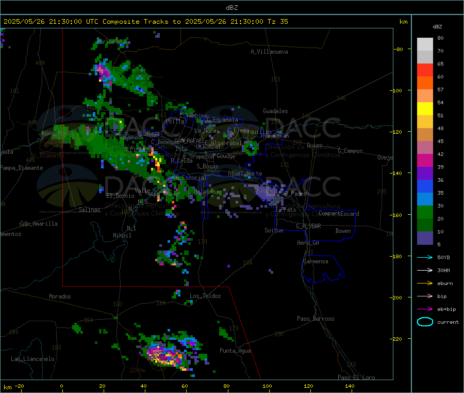
Task: Click the 'G_ALVEAR' map label
Action: coord(308,226)
